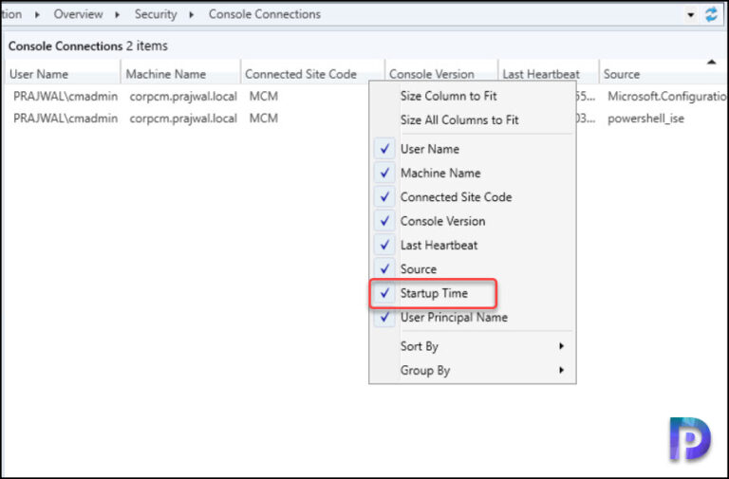Click the Last Heartbeat column header
The height and width of the screenshot is (479, 729).
[549, 74]
